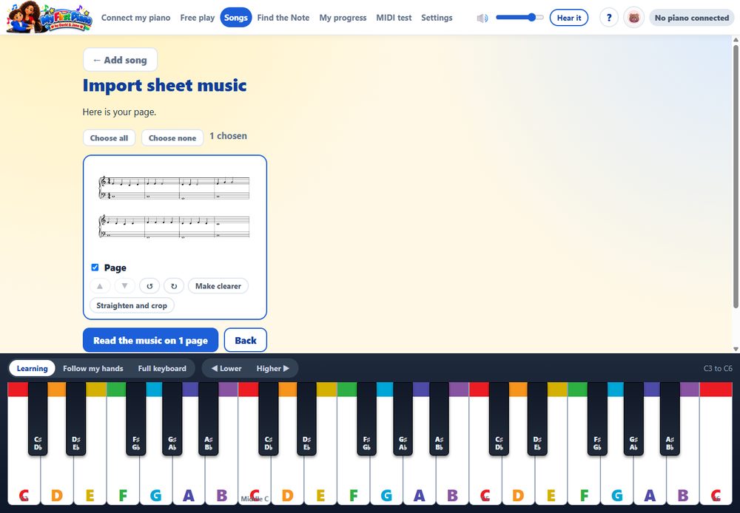Click the My First Piano logo
The image size is (740, 513).
point(49,18)
